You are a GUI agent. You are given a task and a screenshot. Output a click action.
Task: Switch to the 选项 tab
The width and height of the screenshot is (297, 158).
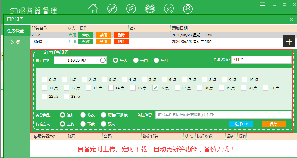tap(15, 42)
